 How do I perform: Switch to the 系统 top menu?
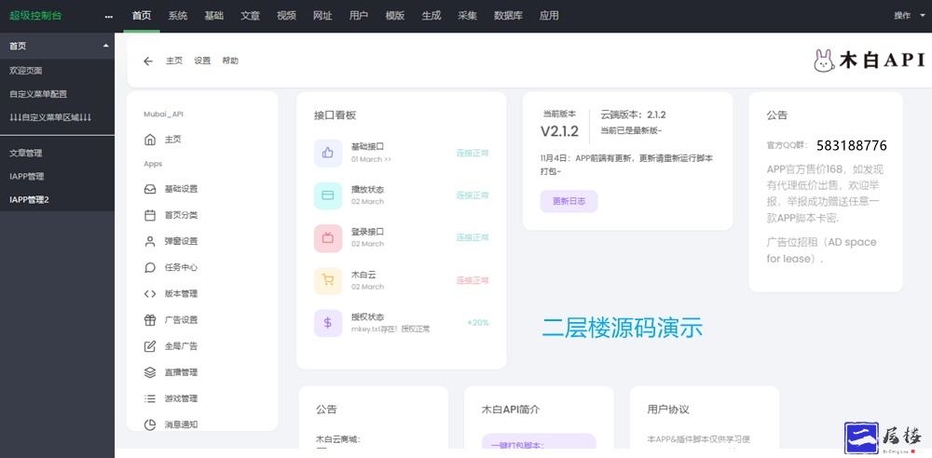point(178,16)
